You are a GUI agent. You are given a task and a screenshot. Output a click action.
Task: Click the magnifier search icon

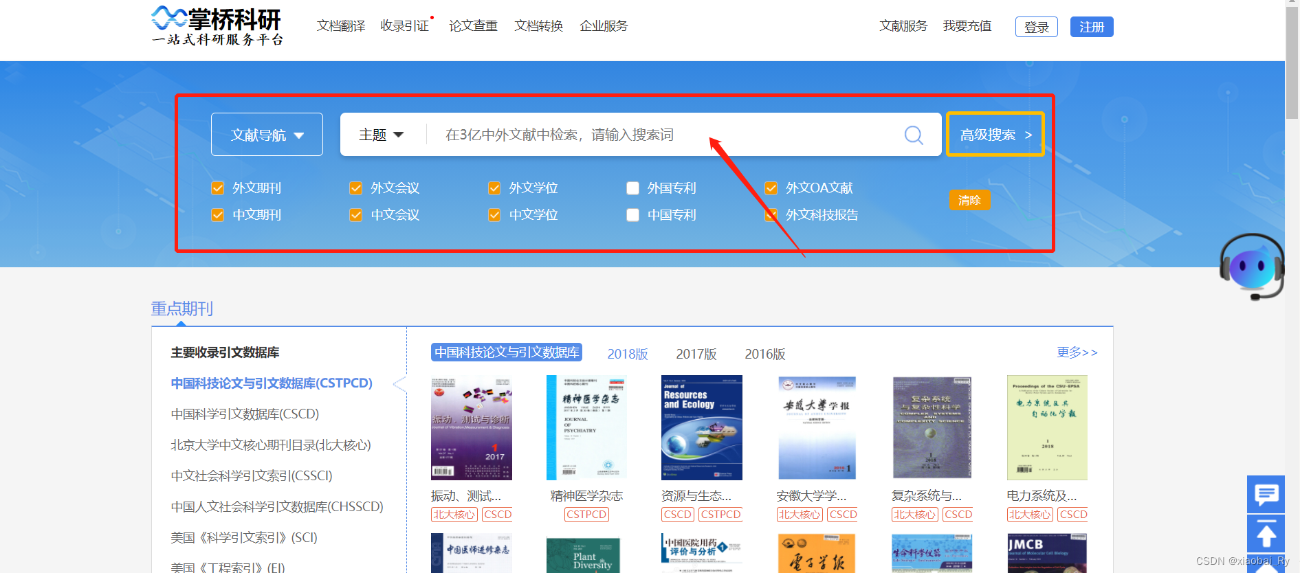pyautogui.click(x=914, y=135)
